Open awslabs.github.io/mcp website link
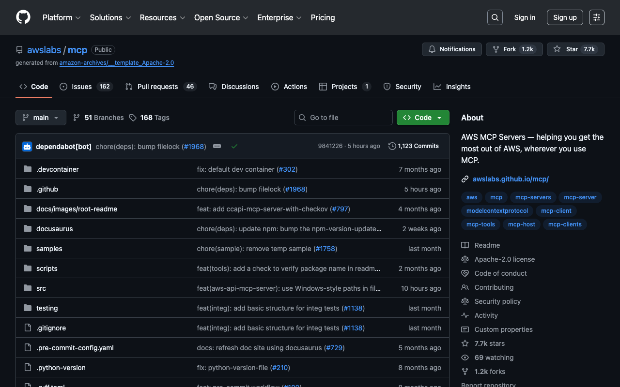The height and width of the screenshot is (387, 620). [511, 179]
